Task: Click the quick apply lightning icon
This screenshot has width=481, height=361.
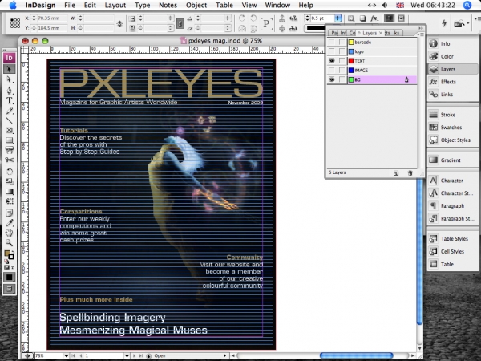Action: click(444, 23)
